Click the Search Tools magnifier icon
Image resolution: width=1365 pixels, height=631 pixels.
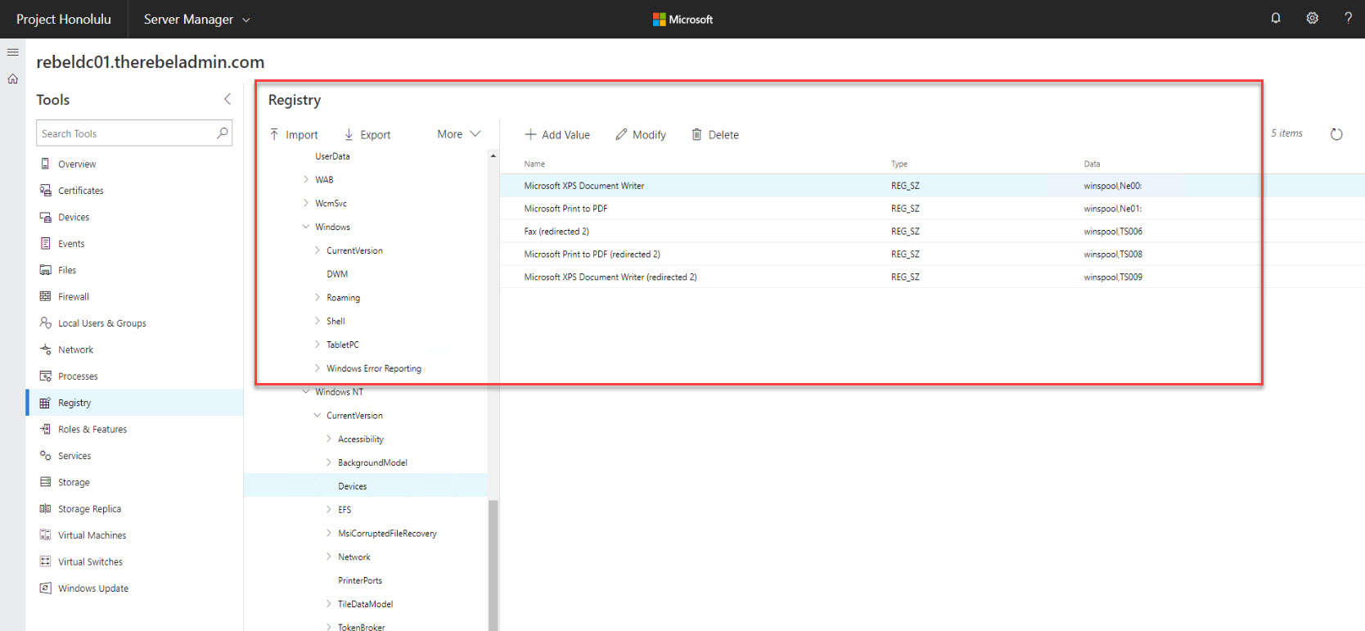222,133
